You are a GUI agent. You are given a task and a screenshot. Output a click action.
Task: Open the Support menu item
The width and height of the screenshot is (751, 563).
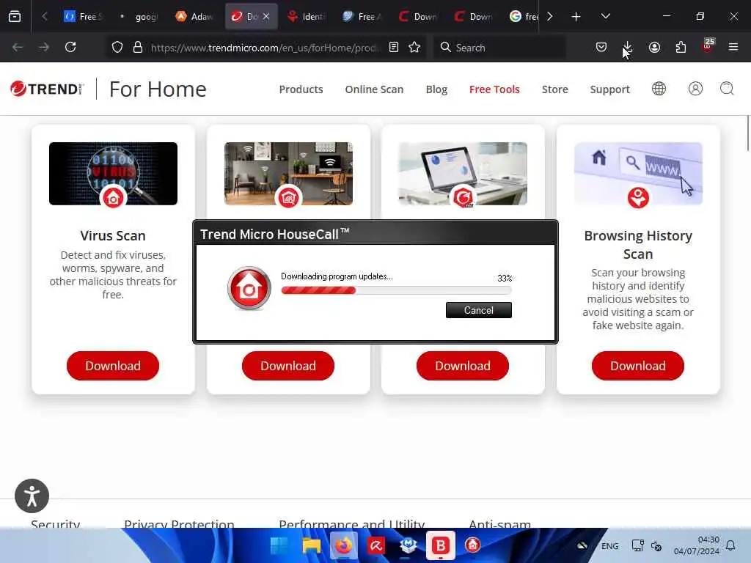tap(609, 89)
